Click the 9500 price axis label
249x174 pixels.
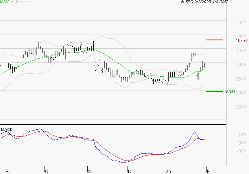[241, 79]
